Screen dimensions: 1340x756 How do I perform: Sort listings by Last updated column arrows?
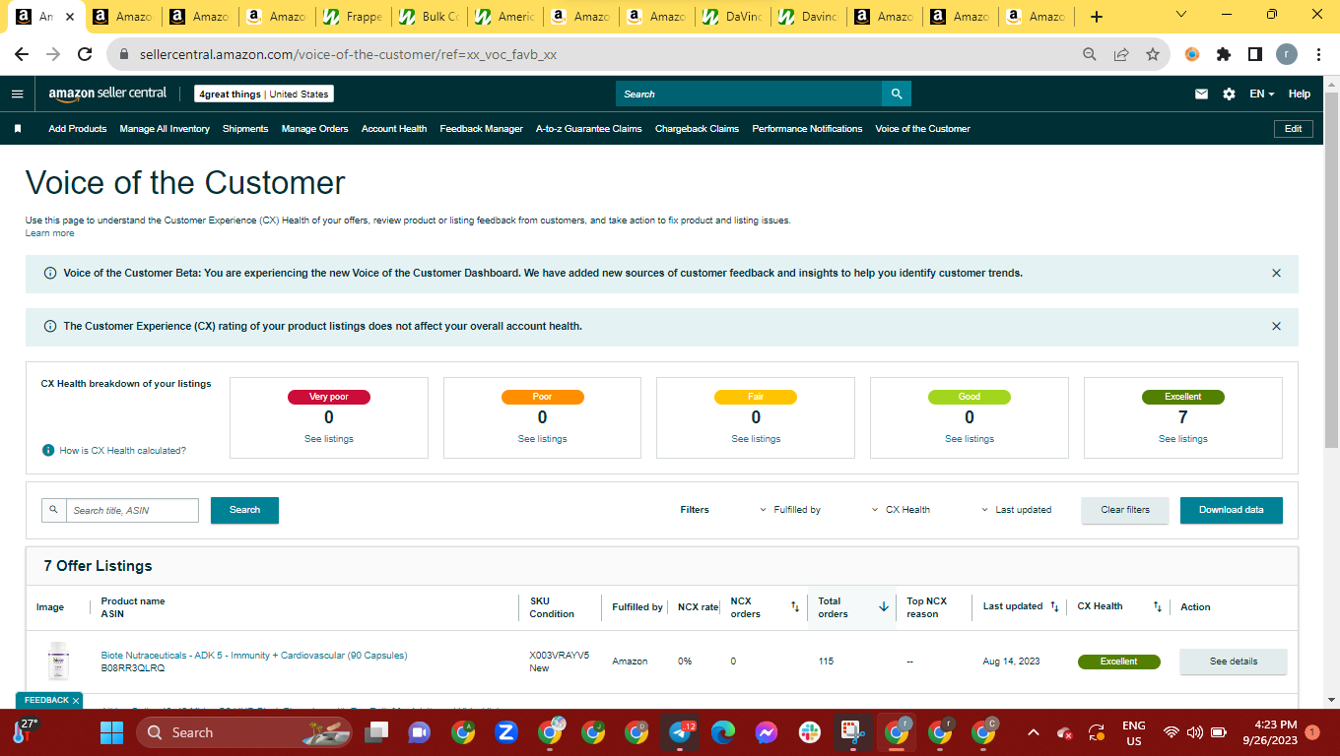(x=1054, y=606)
